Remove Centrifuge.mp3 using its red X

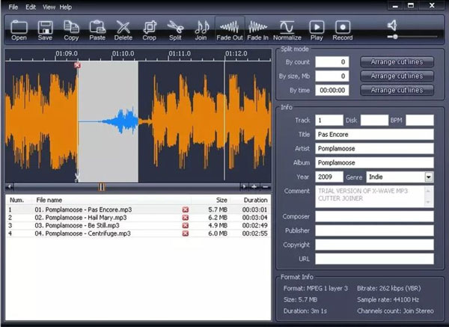(186, 233)
